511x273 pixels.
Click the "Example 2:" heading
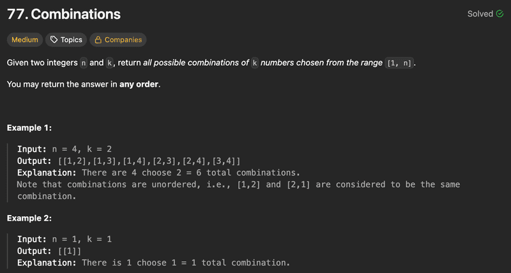29,218
